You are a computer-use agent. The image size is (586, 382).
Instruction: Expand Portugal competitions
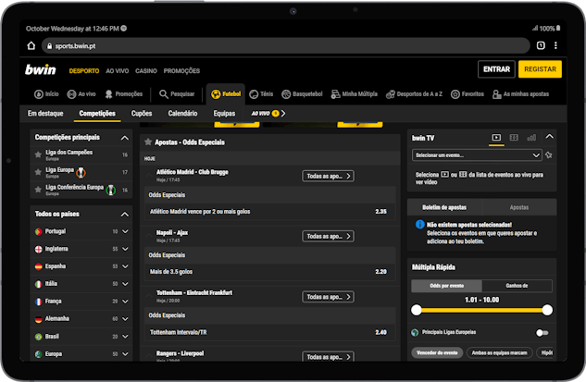pyautogui.click(x=125, y=231)
